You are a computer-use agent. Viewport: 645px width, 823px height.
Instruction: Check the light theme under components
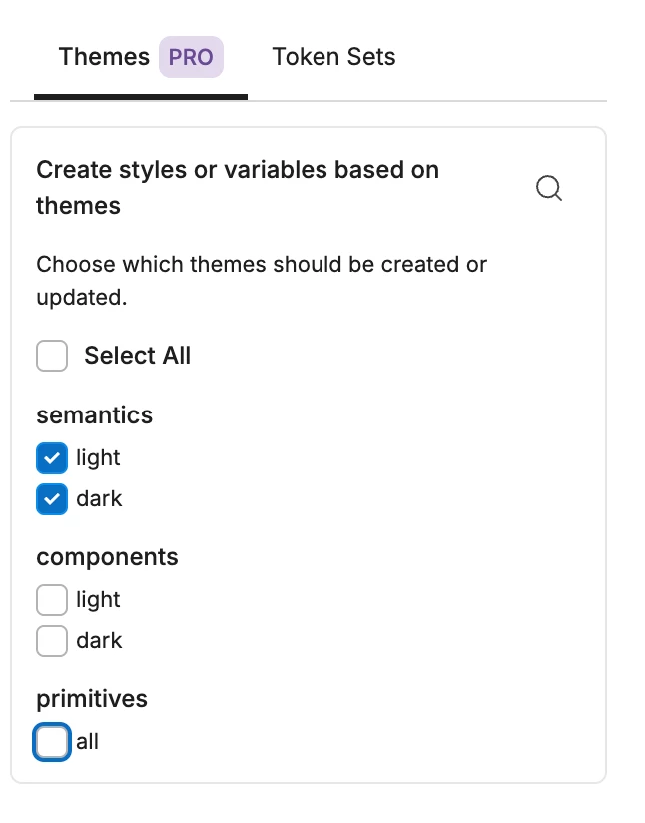pyautogui.click(x=52, y=600)
